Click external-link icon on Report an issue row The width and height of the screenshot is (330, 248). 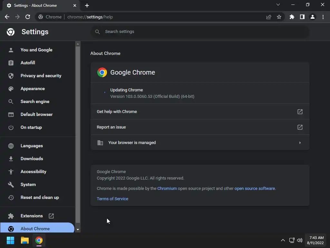(x=300, y=127)
